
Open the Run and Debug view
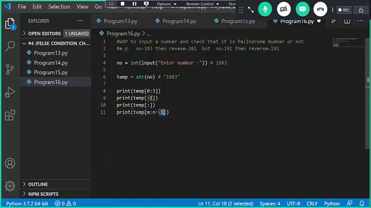point(10,92)
